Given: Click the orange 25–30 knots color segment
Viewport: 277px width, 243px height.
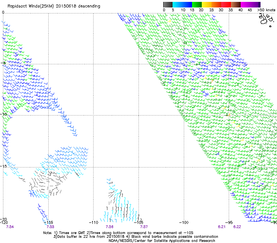Looking at the screenshot, I should [216, 4].
